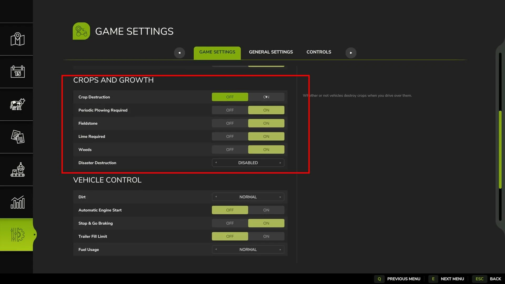
Task: Click Dirt setting right arrow
Action: click(280, 197)
